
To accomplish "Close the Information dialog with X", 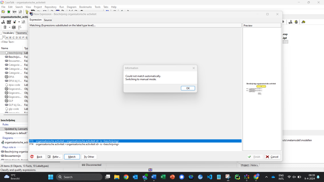I will point(194,68).
